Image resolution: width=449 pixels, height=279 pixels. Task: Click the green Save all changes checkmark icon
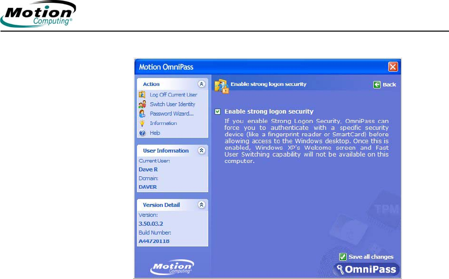point(343,257)
